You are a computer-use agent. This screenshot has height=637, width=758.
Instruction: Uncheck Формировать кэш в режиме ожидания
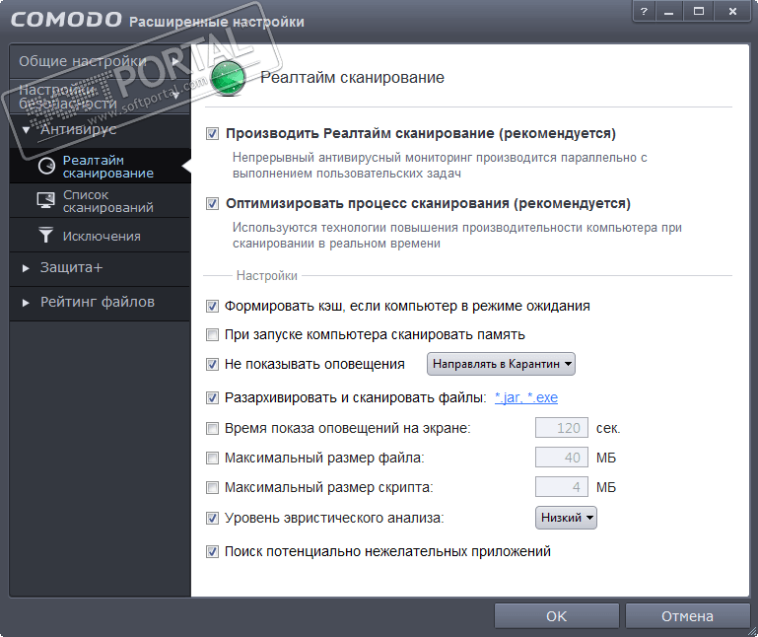212,306
